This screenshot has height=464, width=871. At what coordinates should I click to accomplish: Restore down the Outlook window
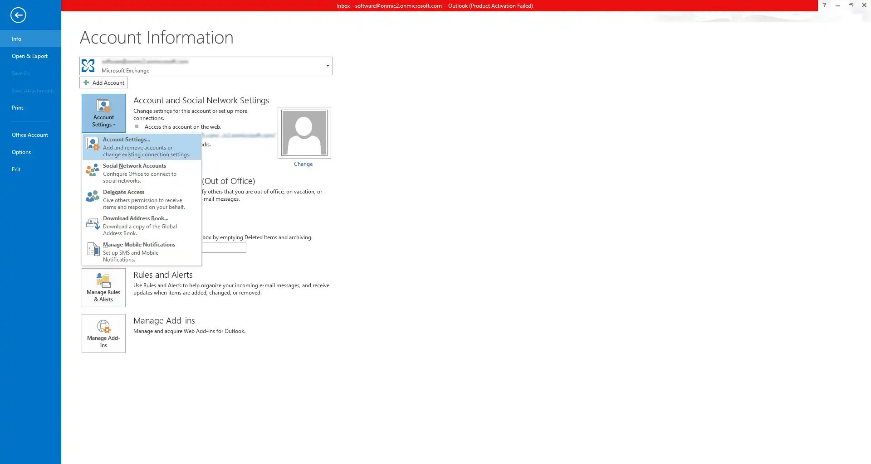click(851, 5)
